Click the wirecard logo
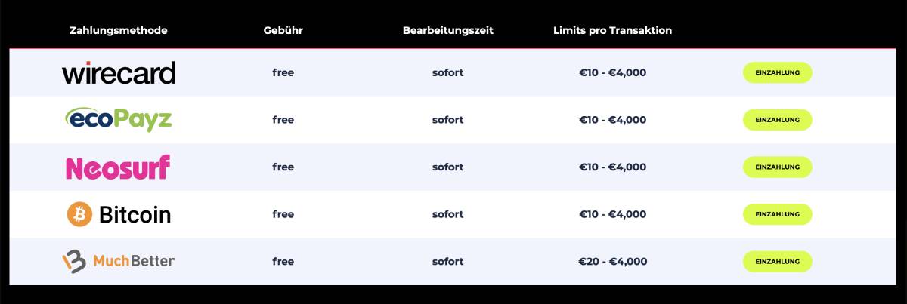 pos(119,72)
